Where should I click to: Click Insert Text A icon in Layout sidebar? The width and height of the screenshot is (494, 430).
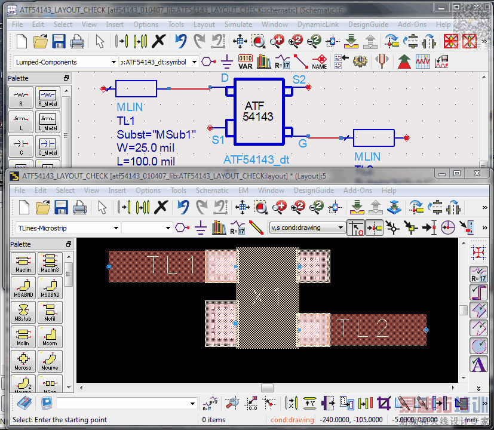point(478,364)
